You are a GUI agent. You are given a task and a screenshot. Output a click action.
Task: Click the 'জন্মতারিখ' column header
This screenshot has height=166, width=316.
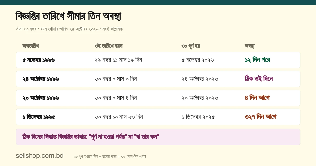(x=31, y=46)
